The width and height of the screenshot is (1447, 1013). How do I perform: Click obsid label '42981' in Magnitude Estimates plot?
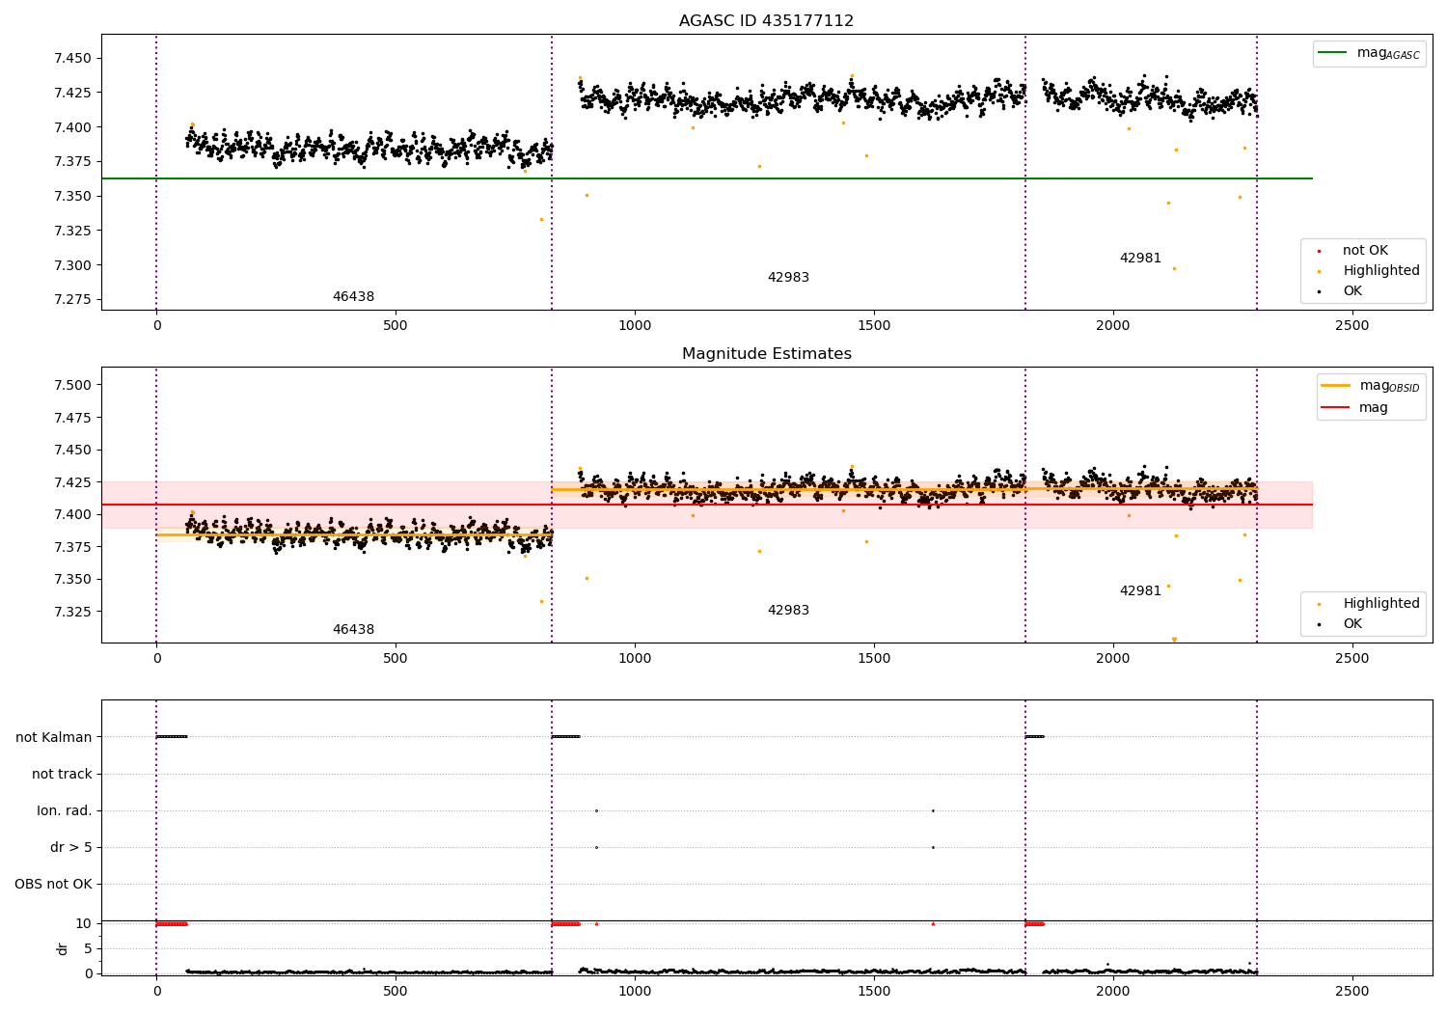tap(1140, 591)
